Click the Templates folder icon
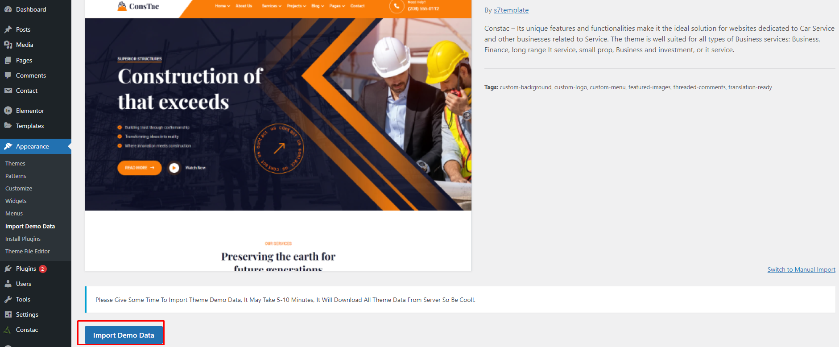The height and width of the screenshot is (347, 839). click(8, 126)
